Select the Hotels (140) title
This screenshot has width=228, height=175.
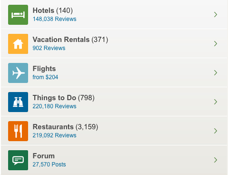pos(53,10)
